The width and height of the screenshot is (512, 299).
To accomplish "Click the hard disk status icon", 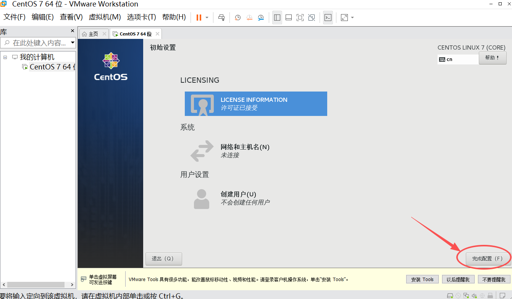I will point(450,296).
